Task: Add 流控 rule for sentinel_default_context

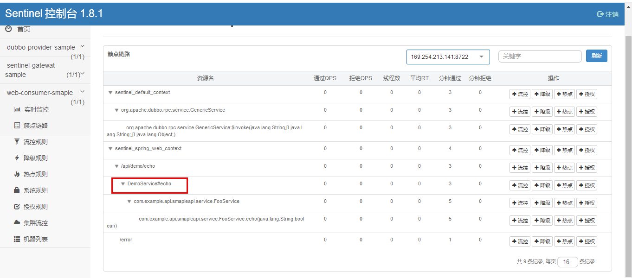Action: (x=520, y=94)
